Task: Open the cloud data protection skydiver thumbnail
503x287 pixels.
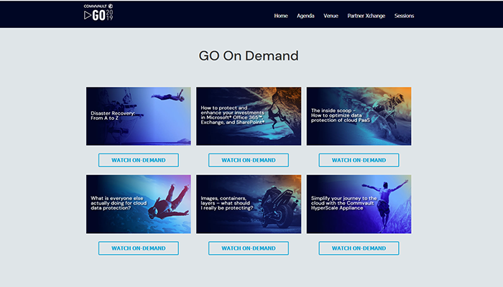Action: click(x=138, y=204)
